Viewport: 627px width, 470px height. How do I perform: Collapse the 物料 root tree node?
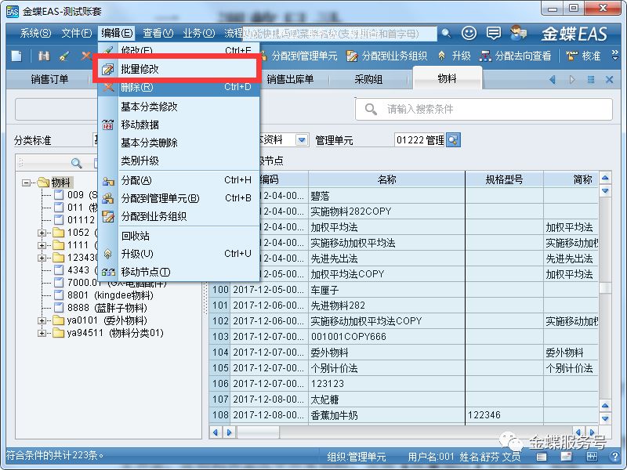[x=26, y=183]
